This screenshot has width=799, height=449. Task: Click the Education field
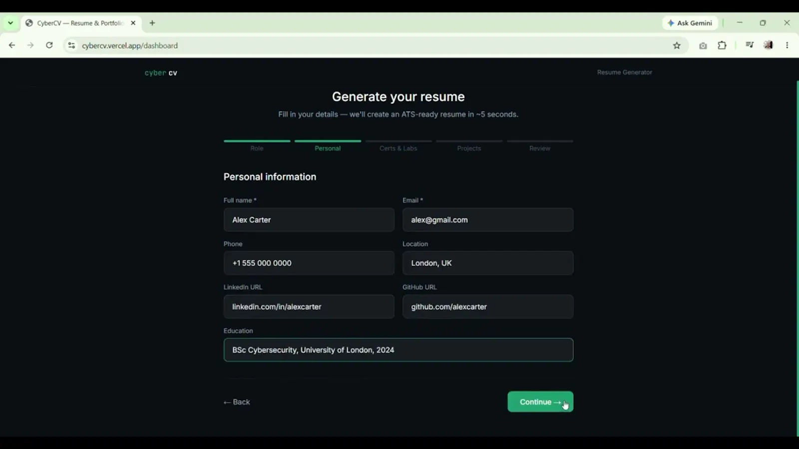point(399,350)
